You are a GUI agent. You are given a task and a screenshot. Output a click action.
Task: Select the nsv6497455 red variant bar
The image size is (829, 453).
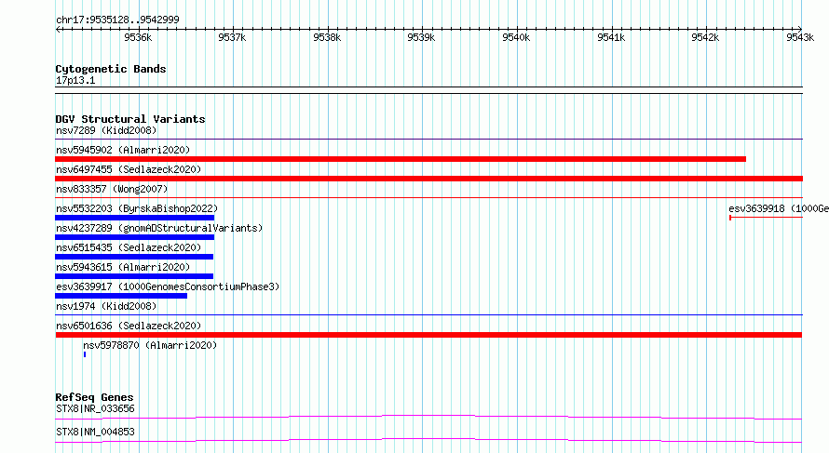[428, 179]
